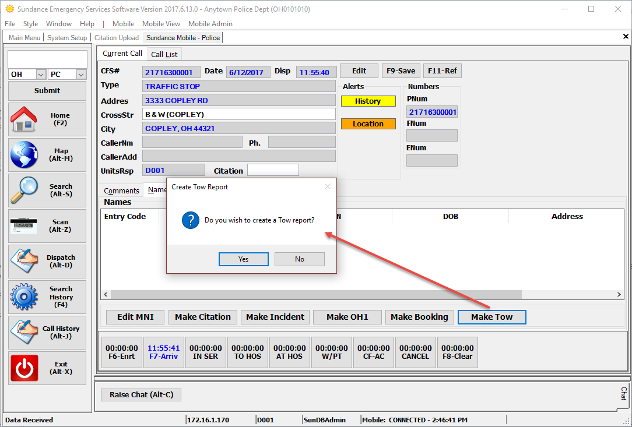The width and height of the screenshot is (632, 427).
Task: Click the CANCEL status button
Action: pyautogui.click(x=416, y=352)
